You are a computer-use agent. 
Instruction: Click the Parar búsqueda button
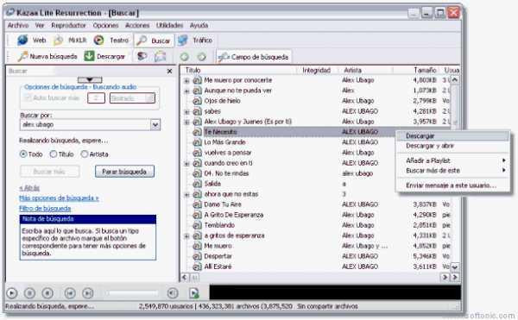[124, 172]
